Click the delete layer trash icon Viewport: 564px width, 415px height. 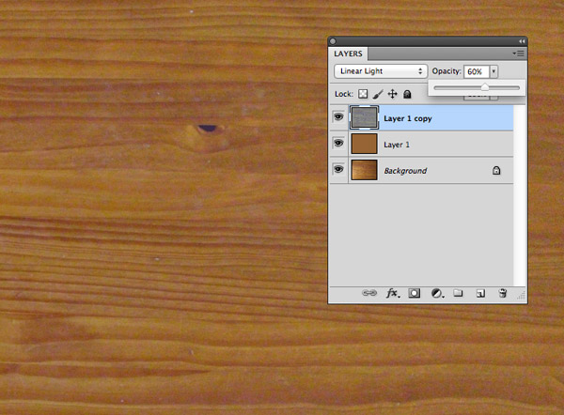coord(503,294)
